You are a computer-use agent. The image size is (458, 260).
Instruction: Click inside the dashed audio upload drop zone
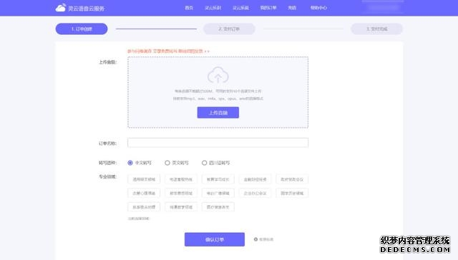click(218, 92)
